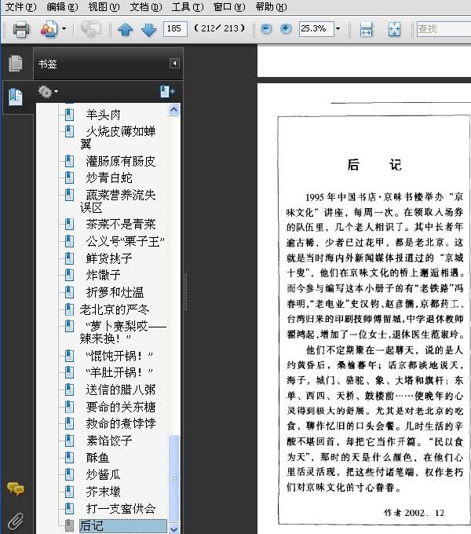Select bookmark 炸馓子
Screen dimensions: 471x534
[103, 275]
